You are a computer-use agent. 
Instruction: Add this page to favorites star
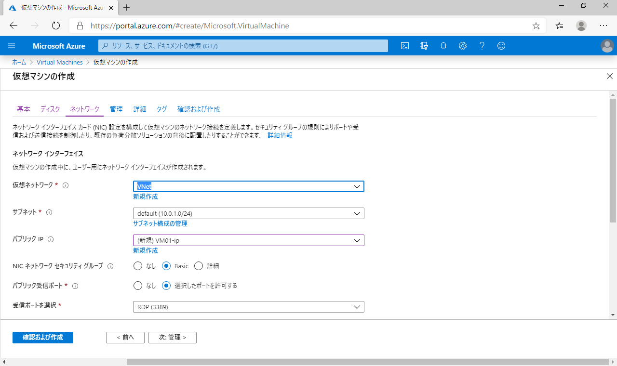tap(536, 26)
